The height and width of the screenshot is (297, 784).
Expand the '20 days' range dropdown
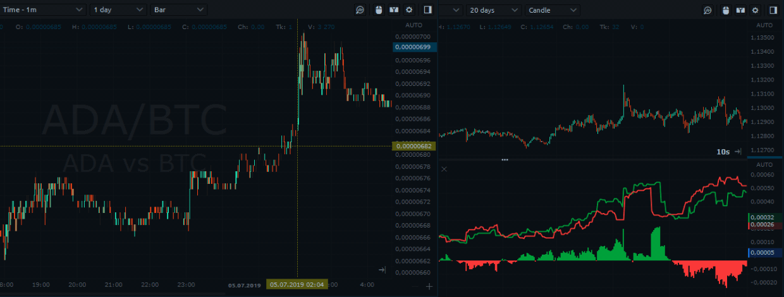point(493,10)
